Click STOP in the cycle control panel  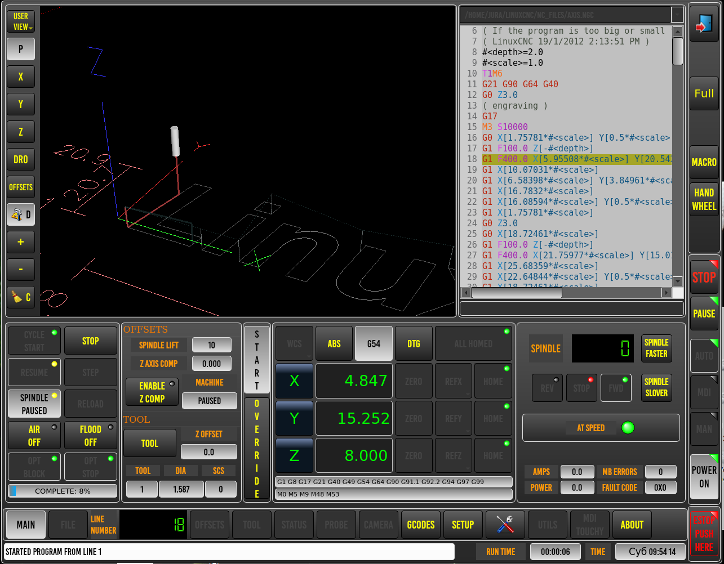(91, 341)
